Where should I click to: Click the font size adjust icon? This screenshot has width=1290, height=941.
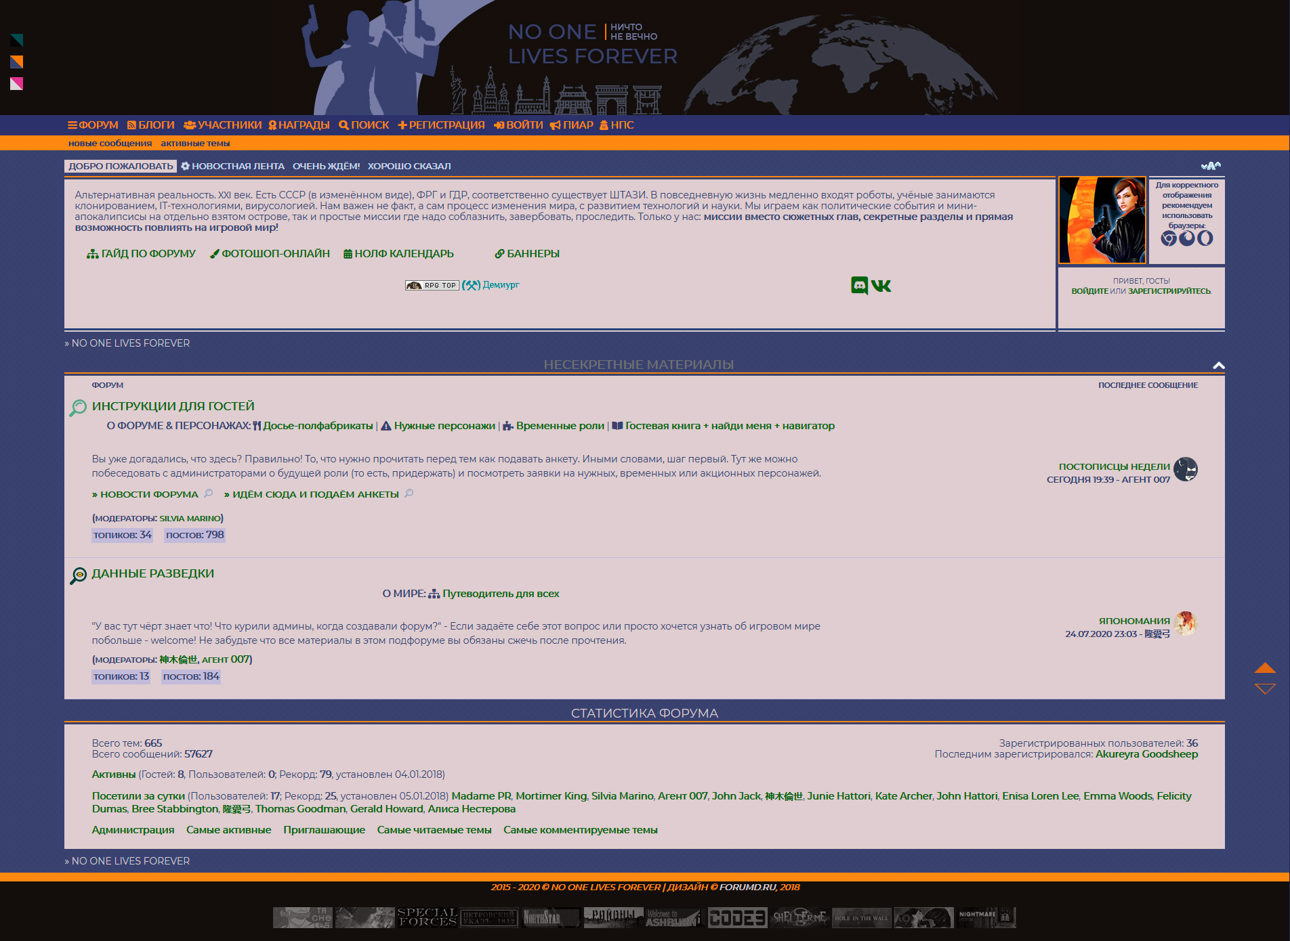(x=1210, y=166)
